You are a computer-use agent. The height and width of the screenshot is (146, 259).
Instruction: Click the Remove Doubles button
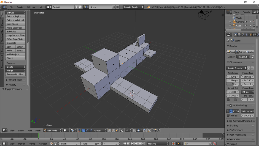tap(15, 75)
